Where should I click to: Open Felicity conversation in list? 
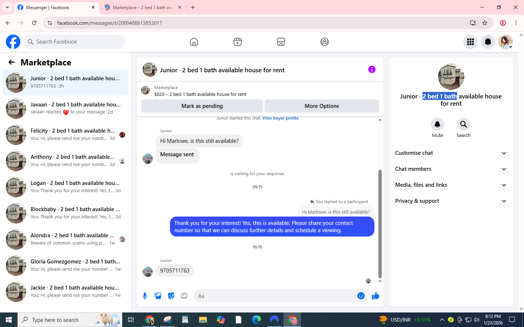[65, 135]
